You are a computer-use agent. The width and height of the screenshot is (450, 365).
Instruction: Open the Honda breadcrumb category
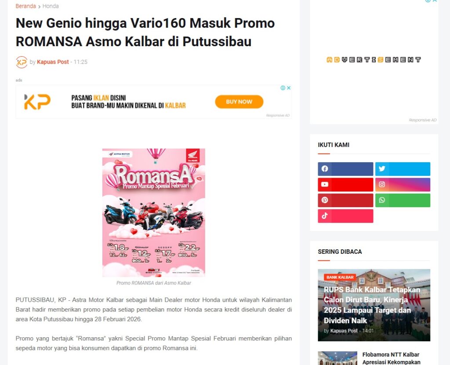coord(51,6)
